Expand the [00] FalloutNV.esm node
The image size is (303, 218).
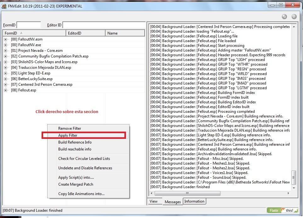(6, 39)
